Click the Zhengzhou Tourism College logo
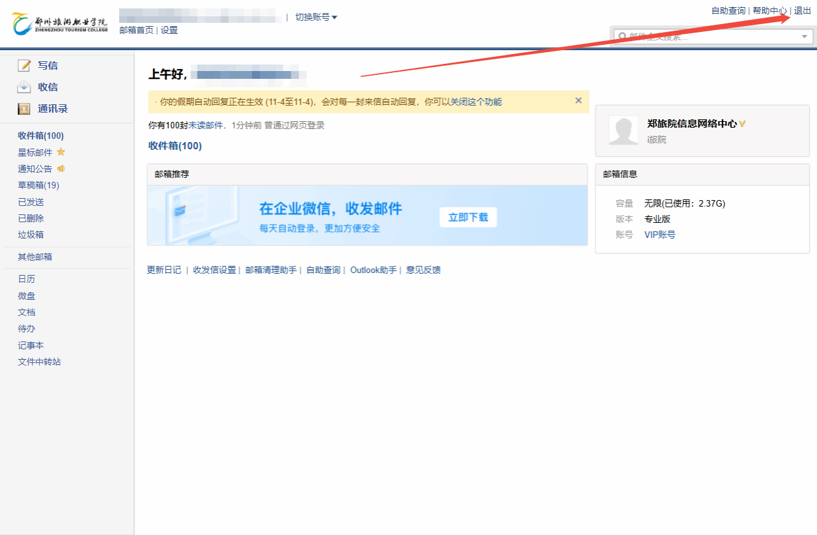817x535 pixels. (59, 24)
